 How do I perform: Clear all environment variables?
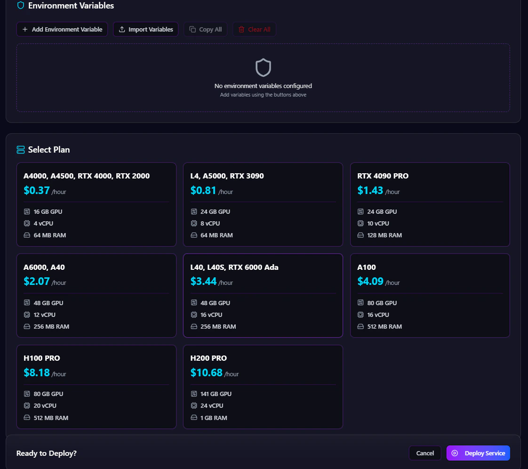(254, 29)
